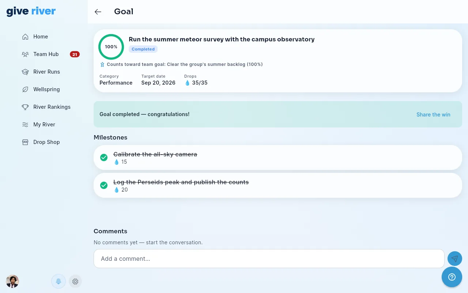Viewport: 468px width, 293px height.
Task: Click the user avatar photo
Action: (12, 281)
